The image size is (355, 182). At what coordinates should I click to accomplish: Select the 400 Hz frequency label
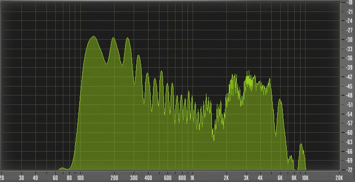tap(148, 178)
